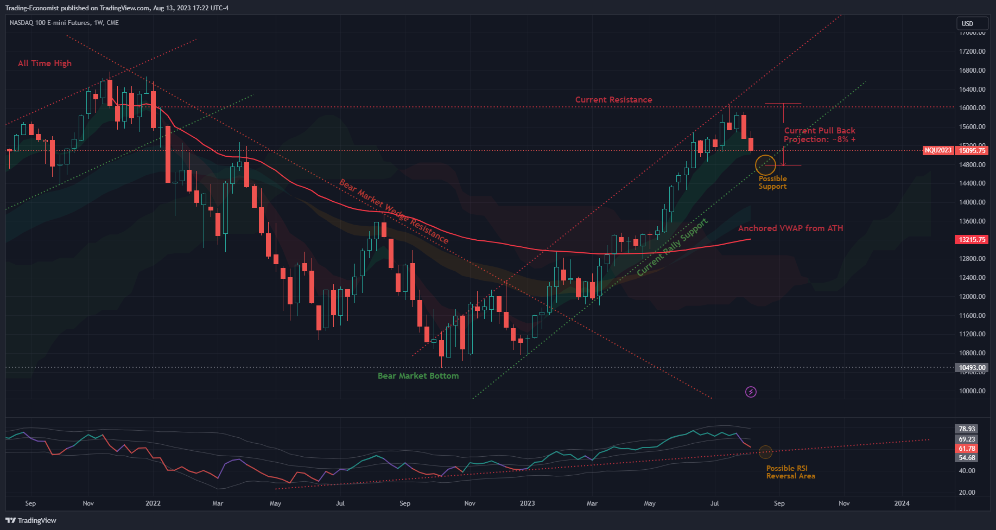
Task: Click the 61.78 RSI current value
Action: tap(967, 448)
